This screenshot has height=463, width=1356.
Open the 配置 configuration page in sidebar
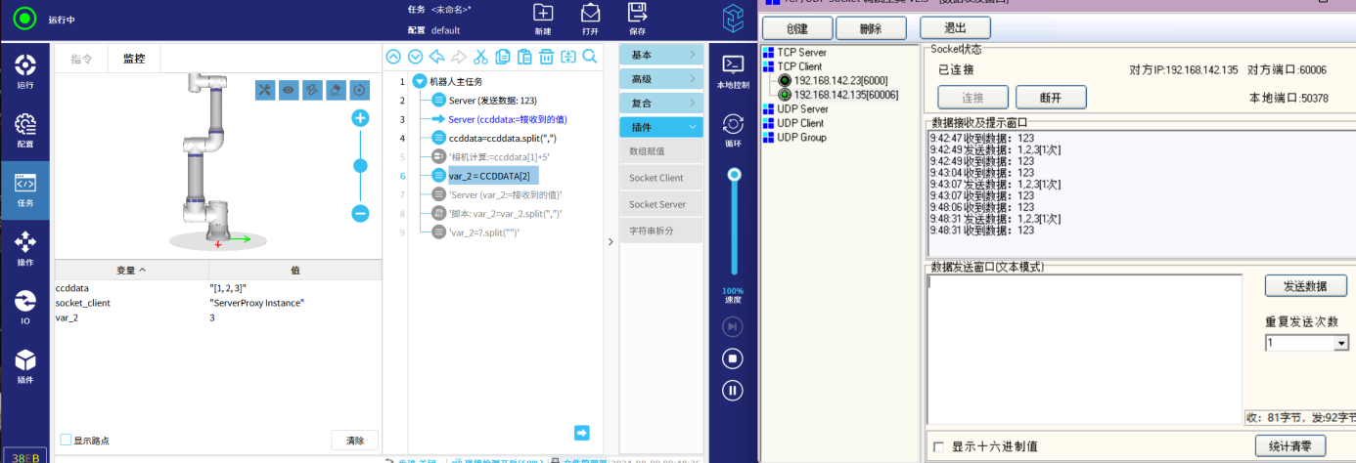click(25, 130)
